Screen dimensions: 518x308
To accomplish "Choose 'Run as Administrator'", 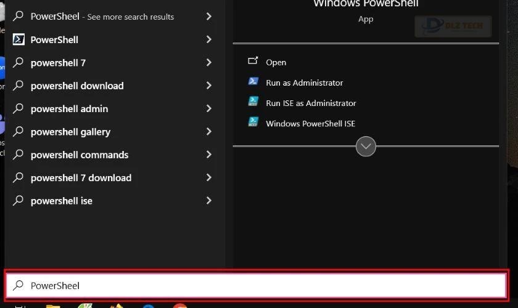I will 304,83.
